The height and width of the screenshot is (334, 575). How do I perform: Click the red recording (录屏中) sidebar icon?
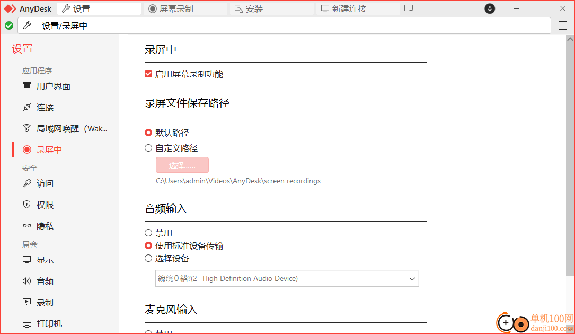coord(27,150)
